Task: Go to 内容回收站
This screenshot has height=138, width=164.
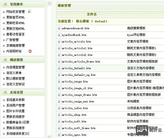Action: [14, 51]
